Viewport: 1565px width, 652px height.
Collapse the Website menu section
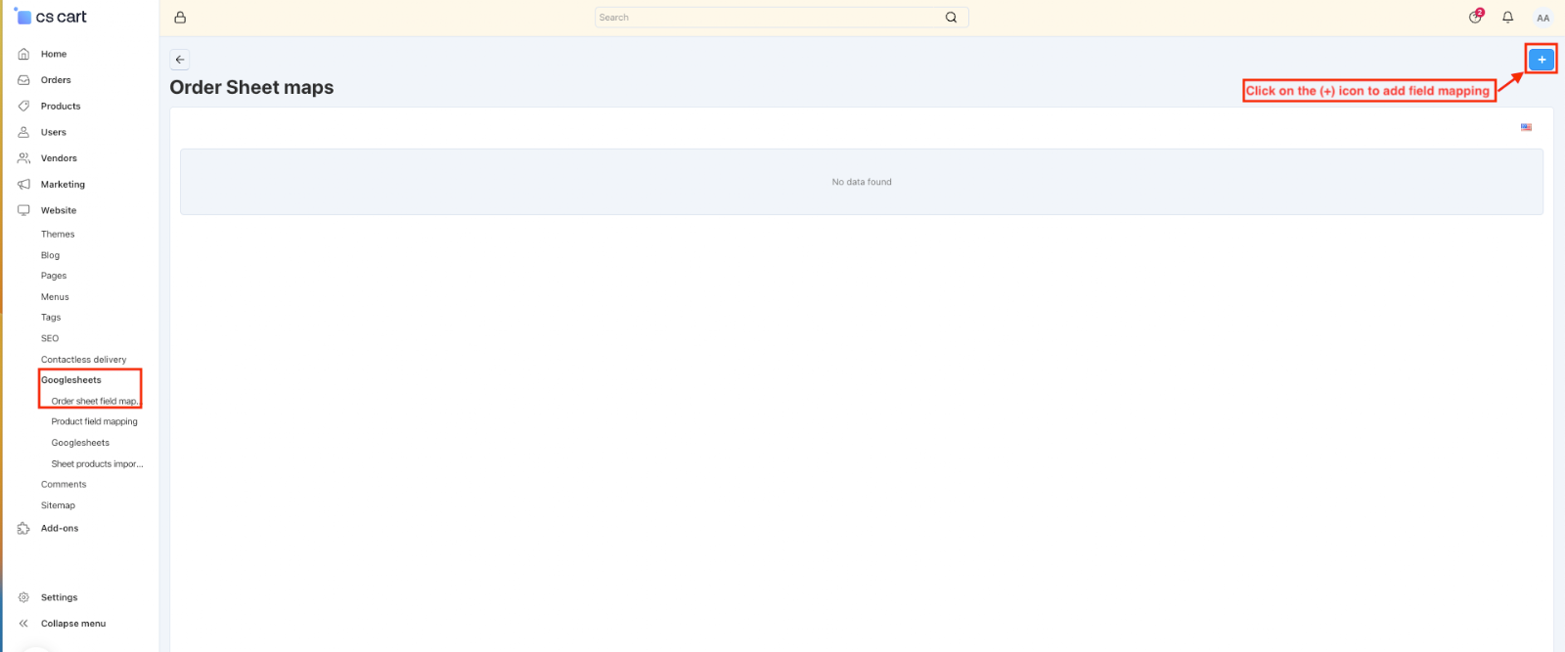[59, 210]
